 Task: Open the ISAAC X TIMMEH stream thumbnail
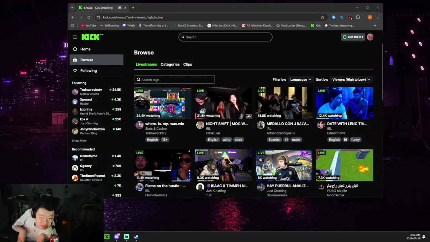(223, 165)
